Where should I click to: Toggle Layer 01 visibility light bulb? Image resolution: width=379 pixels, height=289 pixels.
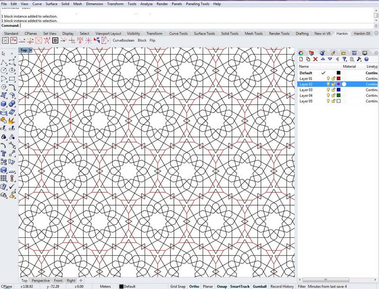pyautogui.click(x=328, y=79)
